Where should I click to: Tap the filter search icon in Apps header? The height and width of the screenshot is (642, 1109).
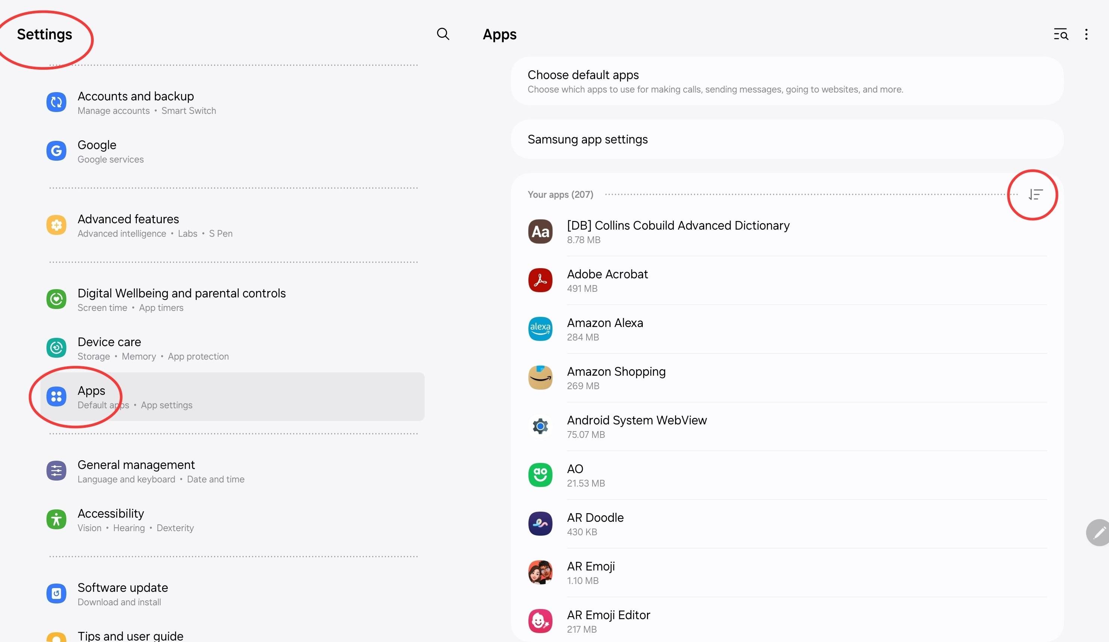pos(1061,34)
